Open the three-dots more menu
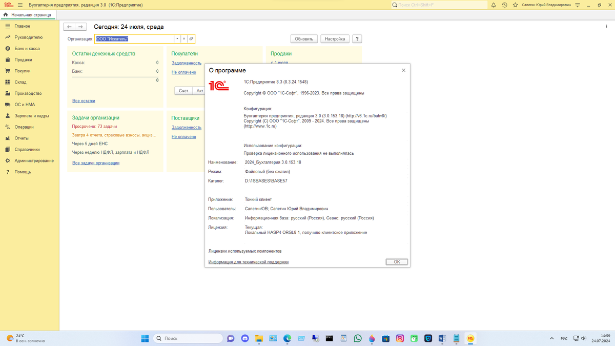Viewport: 615px width, 346px height. [x=607, y=27]
